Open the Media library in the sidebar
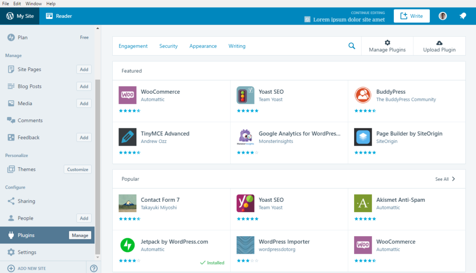The width and height of the screenshot is (476, 273). point(25,103)
